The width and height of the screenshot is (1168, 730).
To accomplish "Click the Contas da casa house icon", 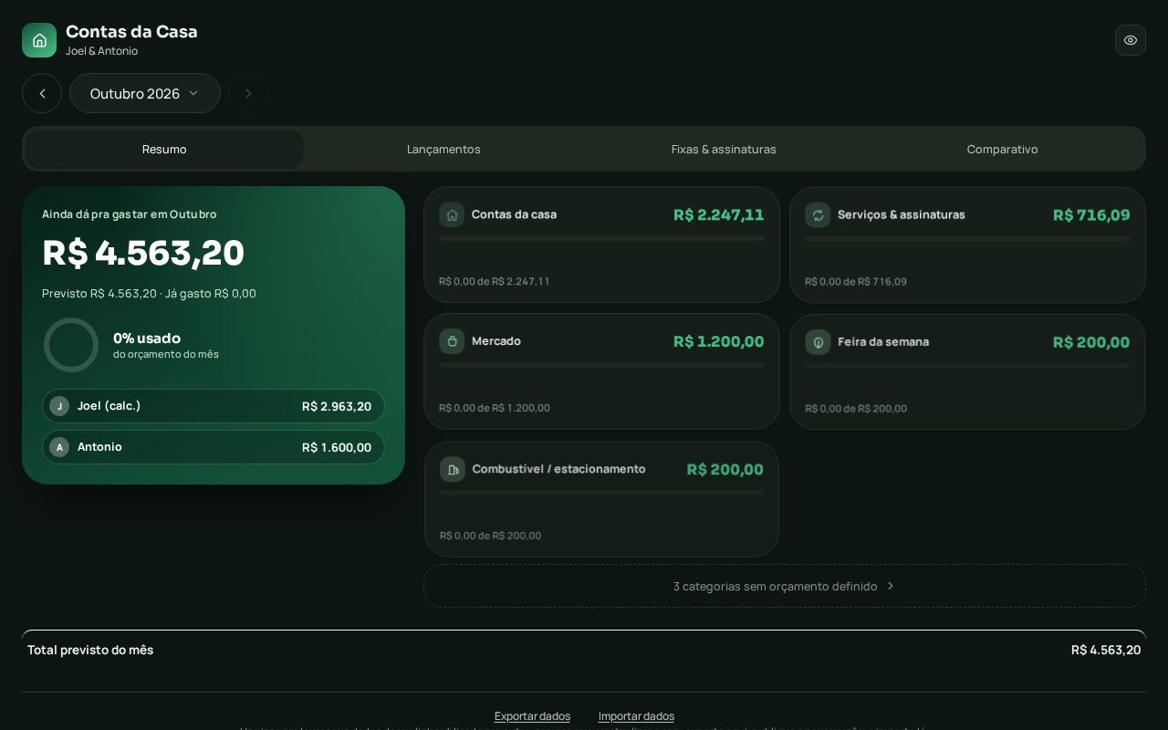I will 452,214.
